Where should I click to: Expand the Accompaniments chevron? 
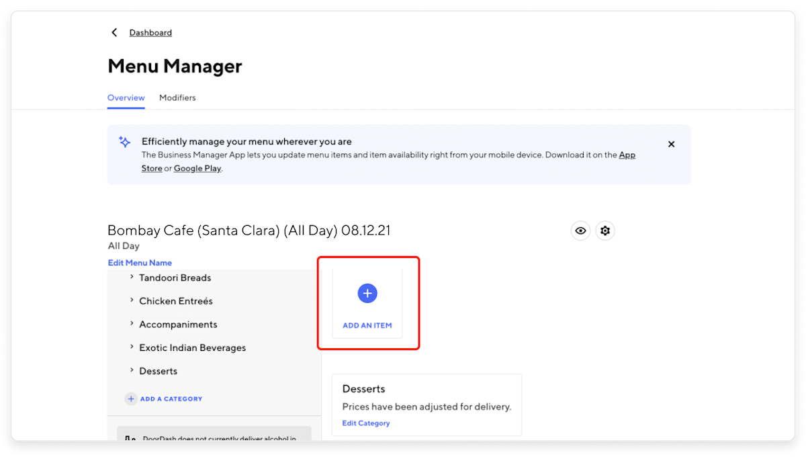[x=132, y=324]
